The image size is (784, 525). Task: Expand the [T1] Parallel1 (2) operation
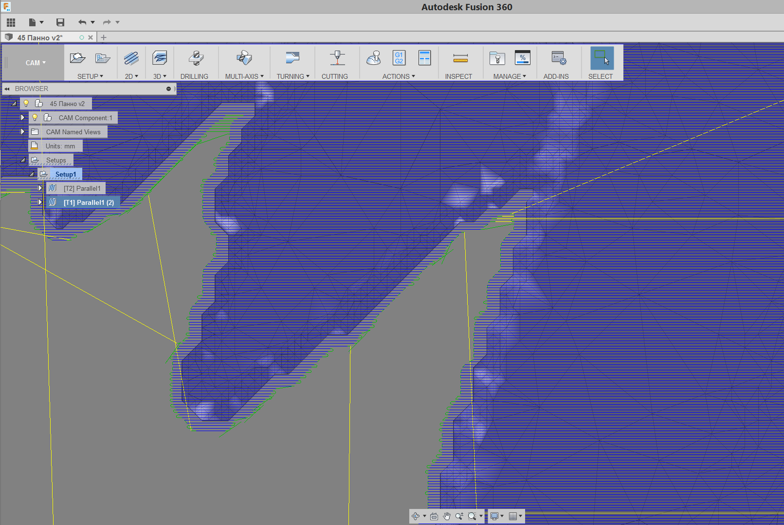click(x=40, y=202)
